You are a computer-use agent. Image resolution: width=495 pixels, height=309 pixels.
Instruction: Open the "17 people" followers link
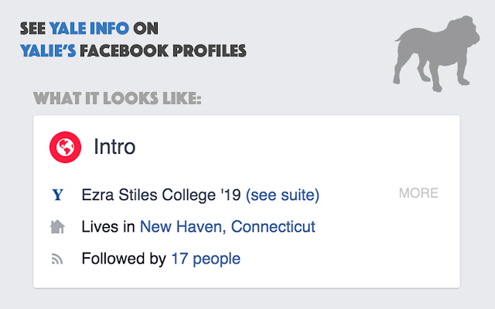click(x=206, y=259)
